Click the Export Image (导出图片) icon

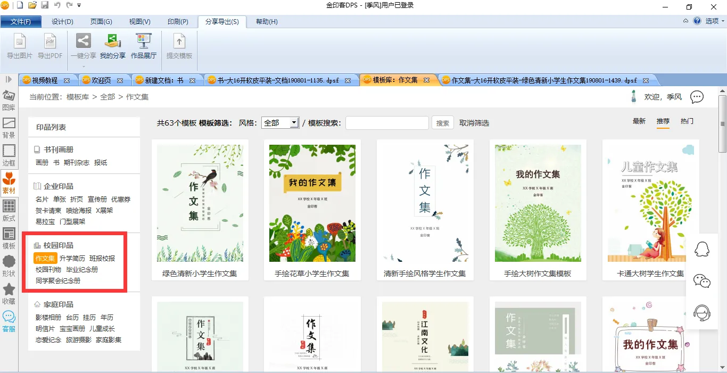pos(20,42)
